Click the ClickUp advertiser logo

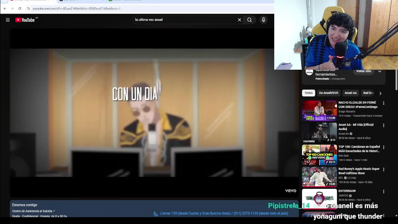[309, 72]
